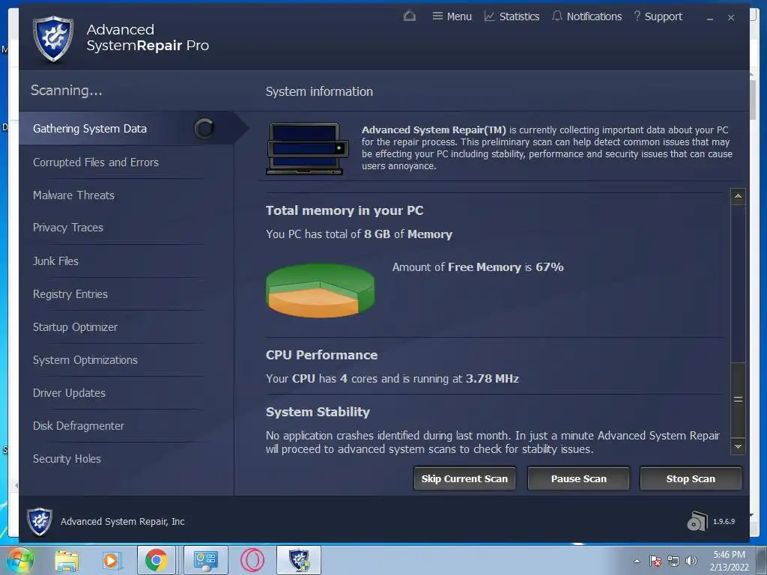
Task: Click the Amount of Free Memory 67% text
Action: pyautogui.click(x=477, y=267)
